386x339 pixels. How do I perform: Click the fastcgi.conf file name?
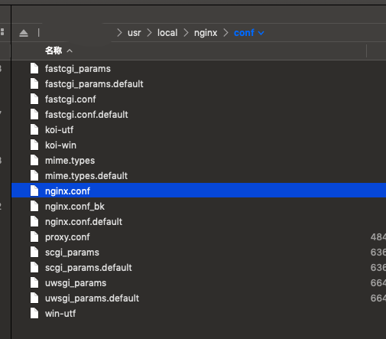tap(70, 99)
